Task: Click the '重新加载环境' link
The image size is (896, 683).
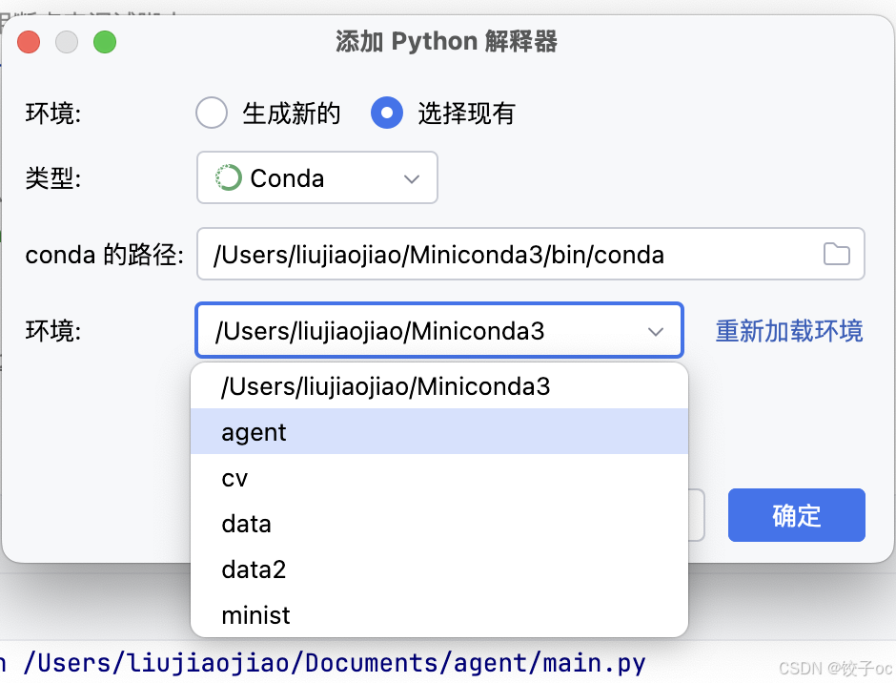Action: coord(788,331)
